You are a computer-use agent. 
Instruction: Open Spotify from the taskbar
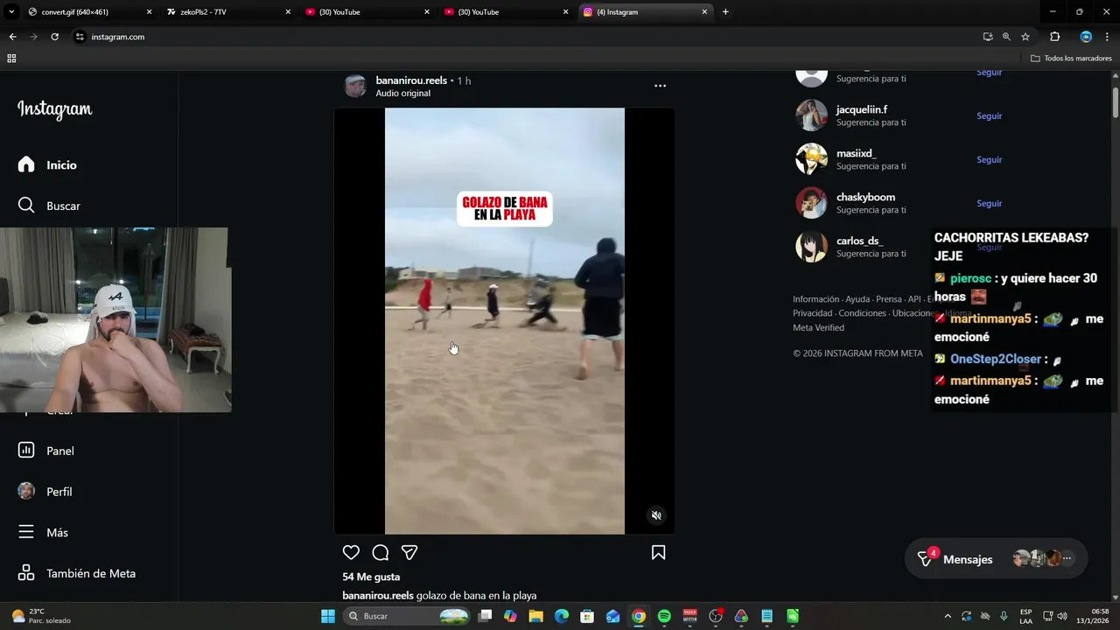click(664, 616)
